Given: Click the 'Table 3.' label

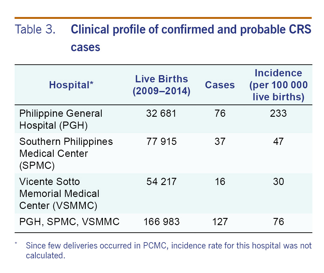Looking at the screenshot, I should (x=35, y=30).
